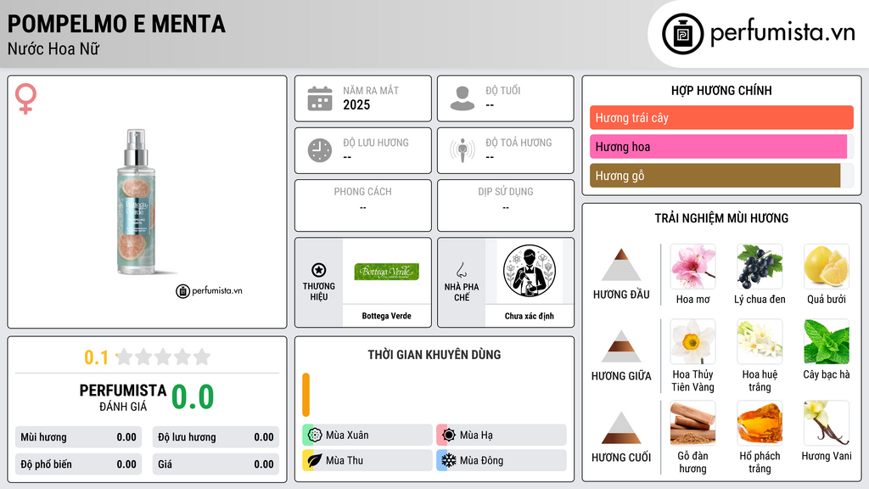
Task: Click the release year value 2025
Action: click(356, 104)
